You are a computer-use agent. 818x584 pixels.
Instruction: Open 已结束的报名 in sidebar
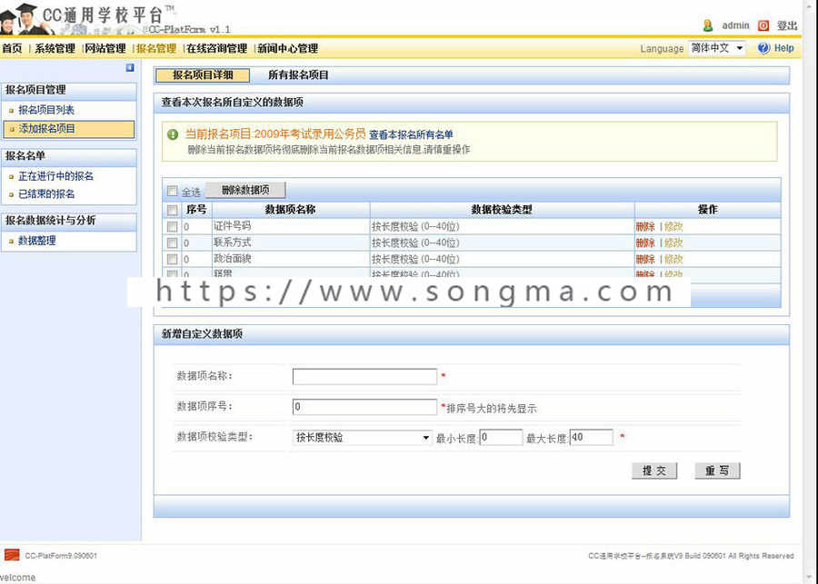pyautogui.click(x=46, y=194)
